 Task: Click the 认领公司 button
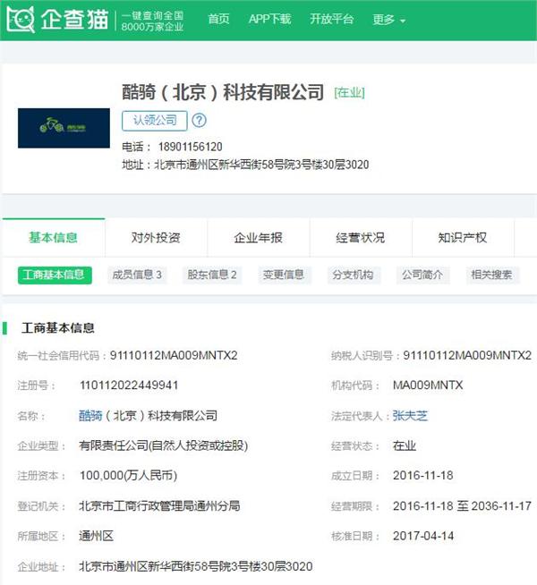coord(155,121)
